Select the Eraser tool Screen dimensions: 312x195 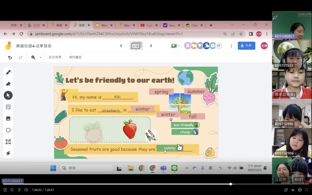(x=8, y=84)
